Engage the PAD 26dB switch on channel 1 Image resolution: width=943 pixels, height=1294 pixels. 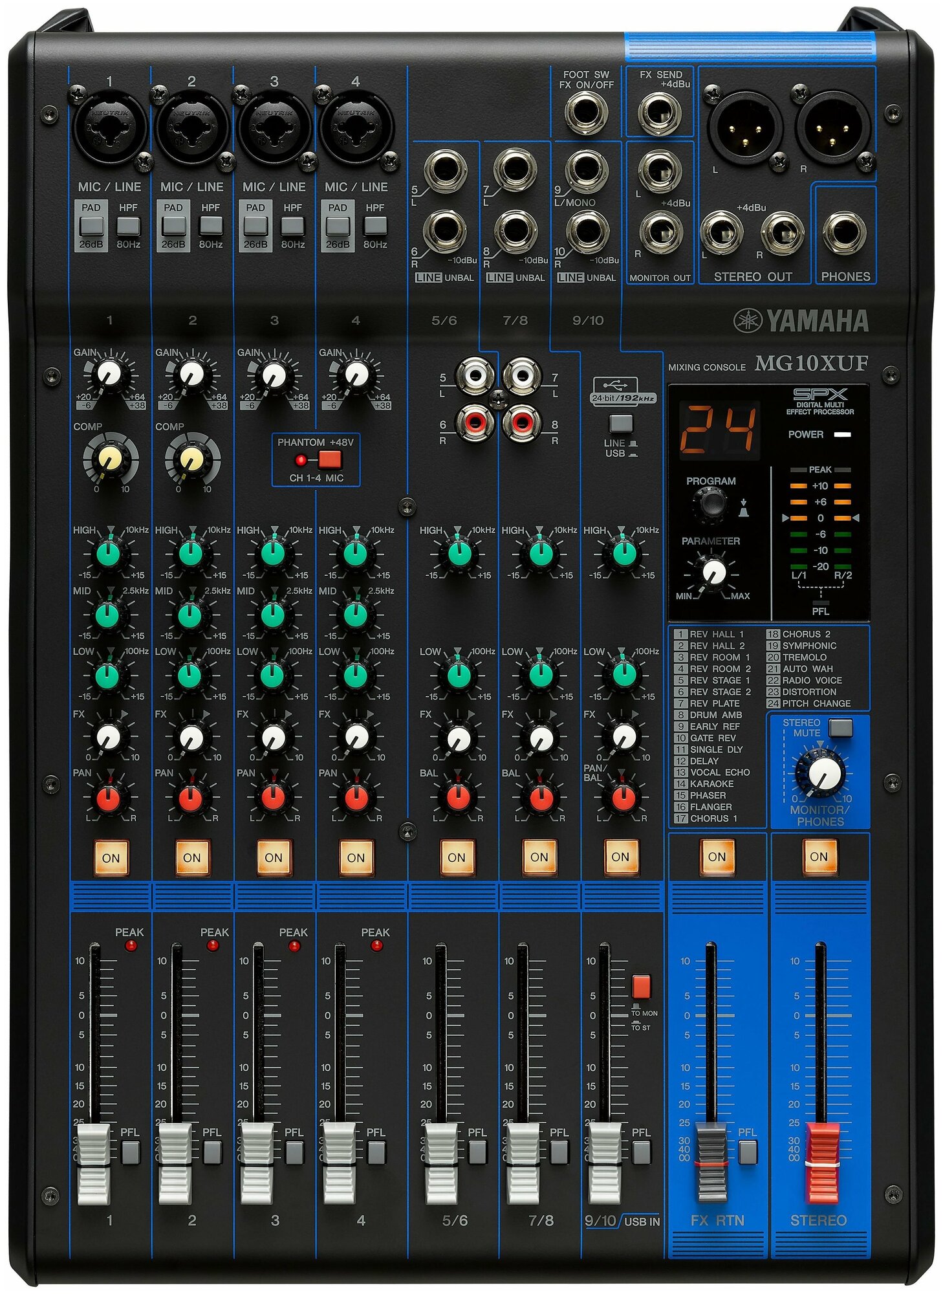91,226
